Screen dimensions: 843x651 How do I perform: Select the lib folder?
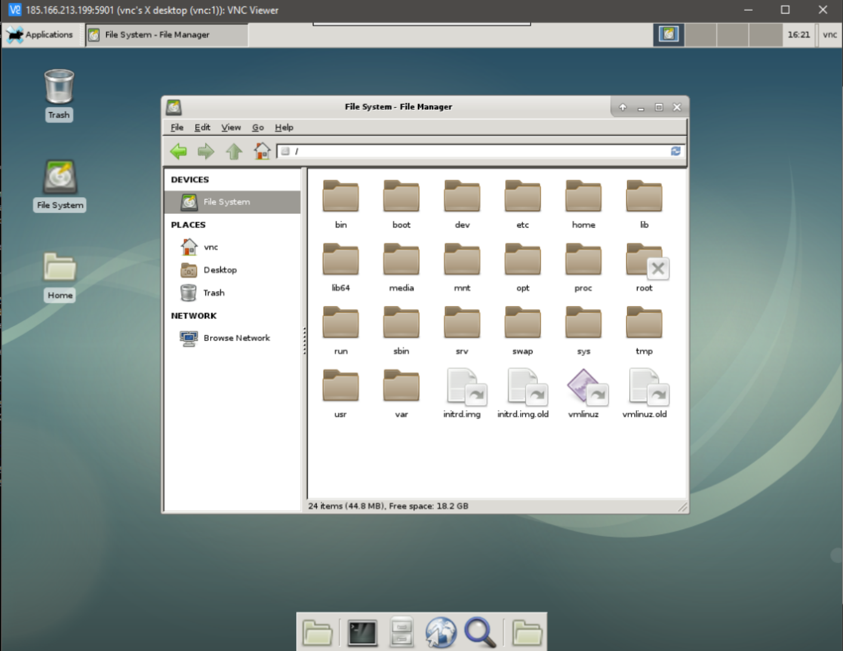coord(644,204)
